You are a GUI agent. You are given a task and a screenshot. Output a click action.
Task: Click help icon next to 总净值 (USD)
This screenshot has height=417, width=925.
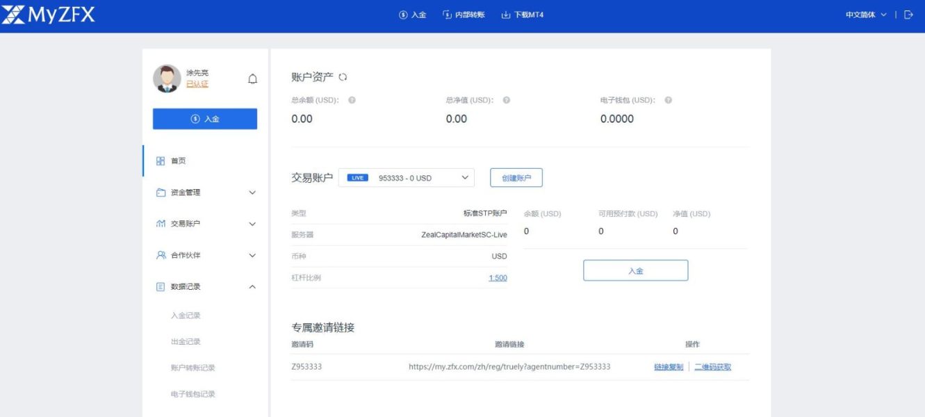[506, 100]
